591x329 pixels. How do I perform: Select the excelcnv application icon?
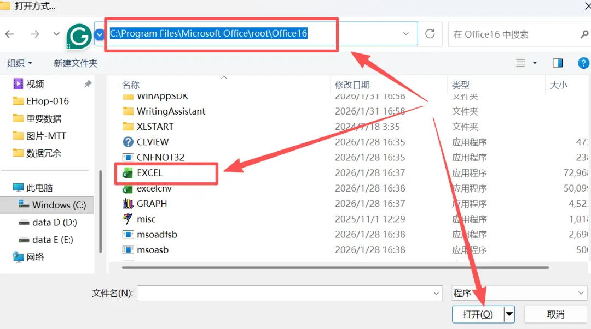point(128,188)
